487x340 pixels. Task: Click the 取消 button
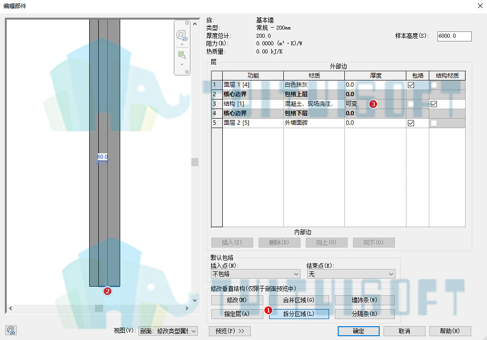pos(404,331)
